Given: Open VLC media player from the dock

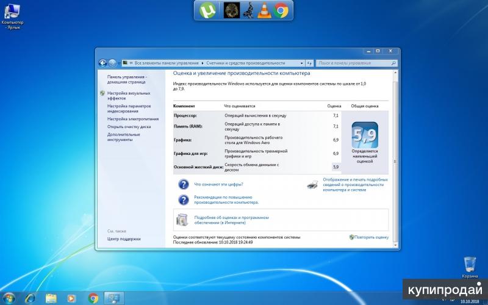Looking at the screenshot, I should [x=264, y=10].
